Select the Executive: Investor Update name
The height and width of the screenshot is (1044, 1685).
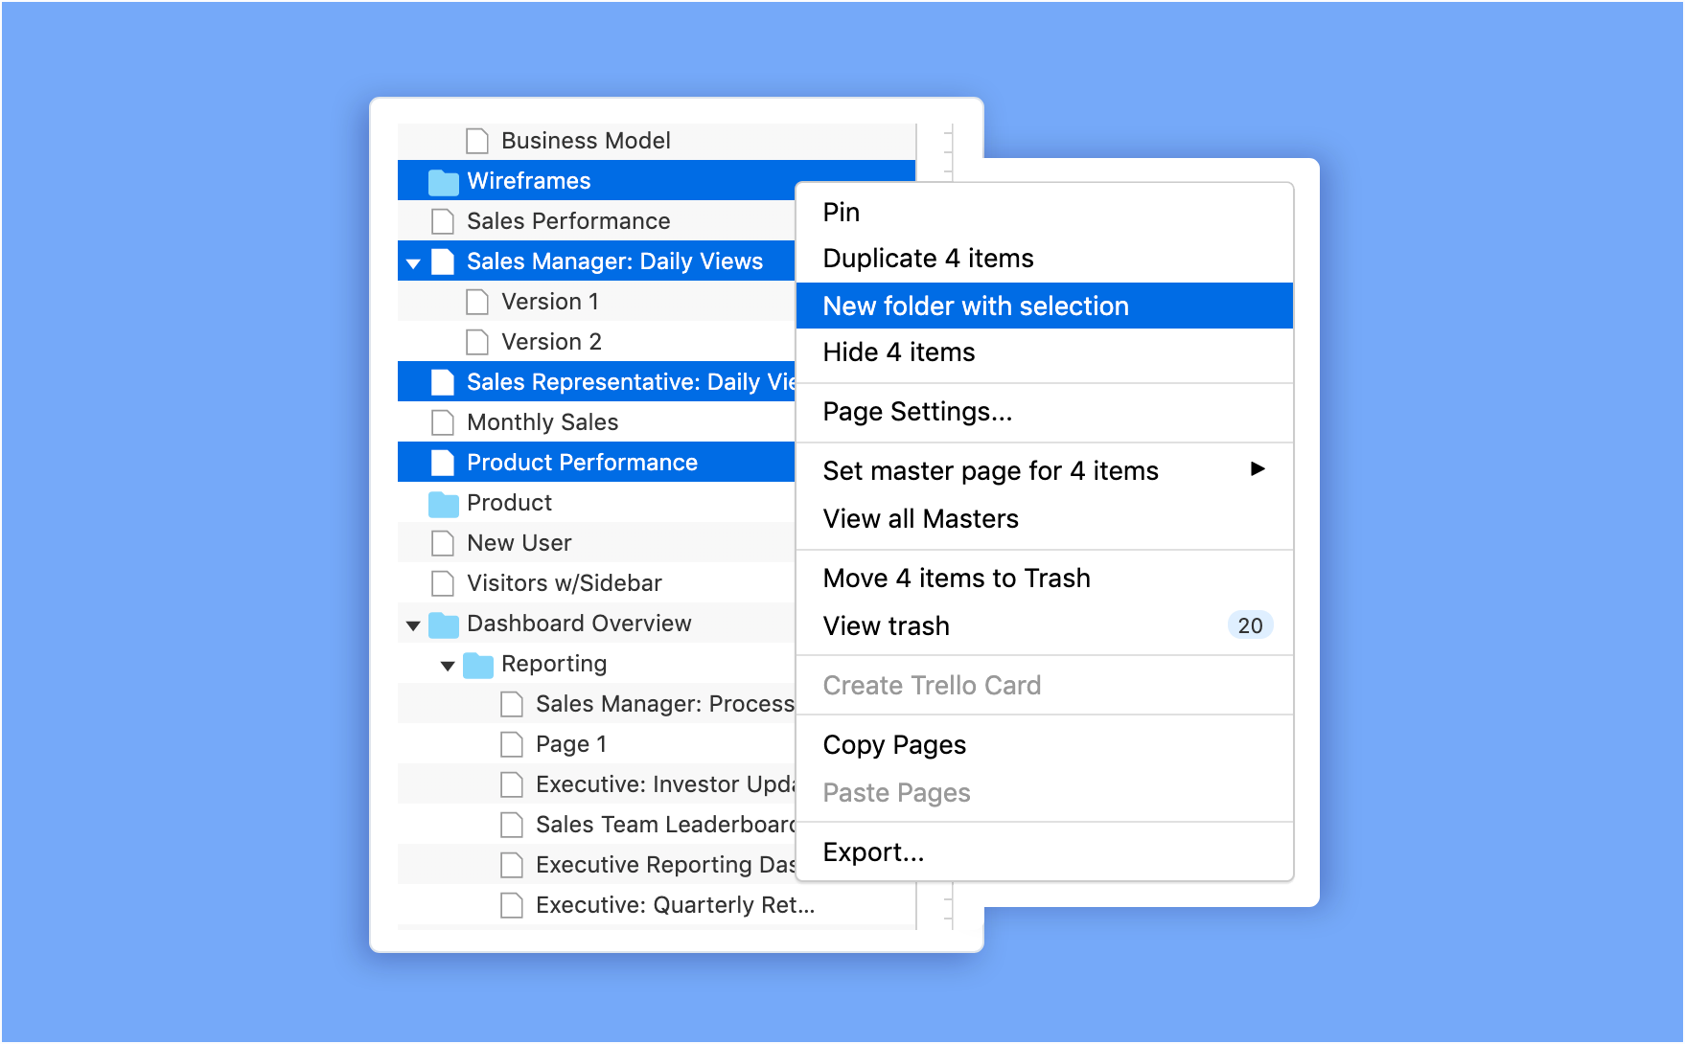[665, 784]
